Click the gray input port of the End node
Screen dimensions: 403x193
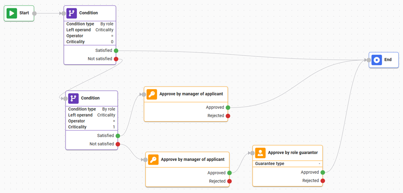369,60
